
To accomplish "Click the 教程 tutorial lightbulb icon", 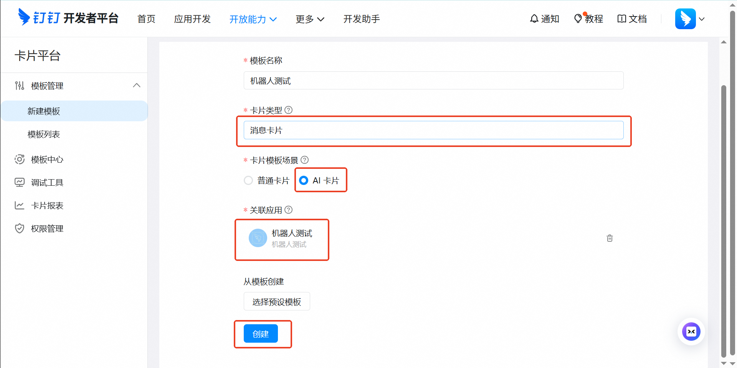I will point(578,18).
